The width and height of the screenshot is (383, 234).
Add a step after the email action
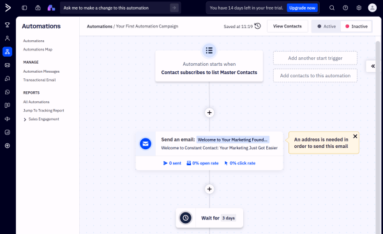[209, 189]
